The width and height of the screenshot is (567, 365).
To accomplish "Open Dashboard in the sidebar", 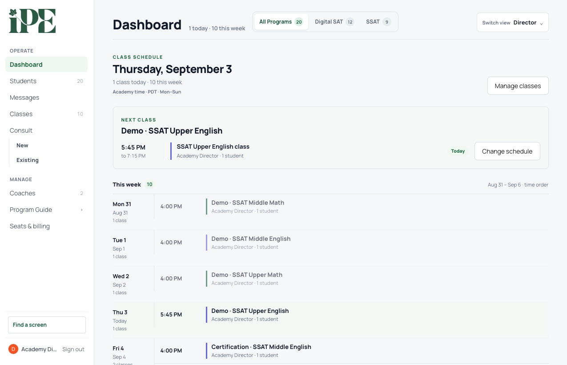I will coord(46,65).
